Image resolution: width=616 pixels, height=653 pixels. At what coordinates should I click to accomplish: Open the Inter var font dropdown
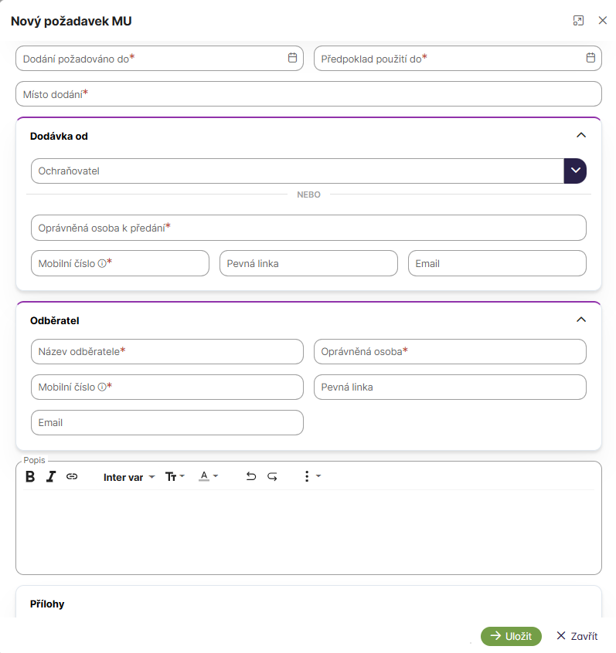pos(129,477)
